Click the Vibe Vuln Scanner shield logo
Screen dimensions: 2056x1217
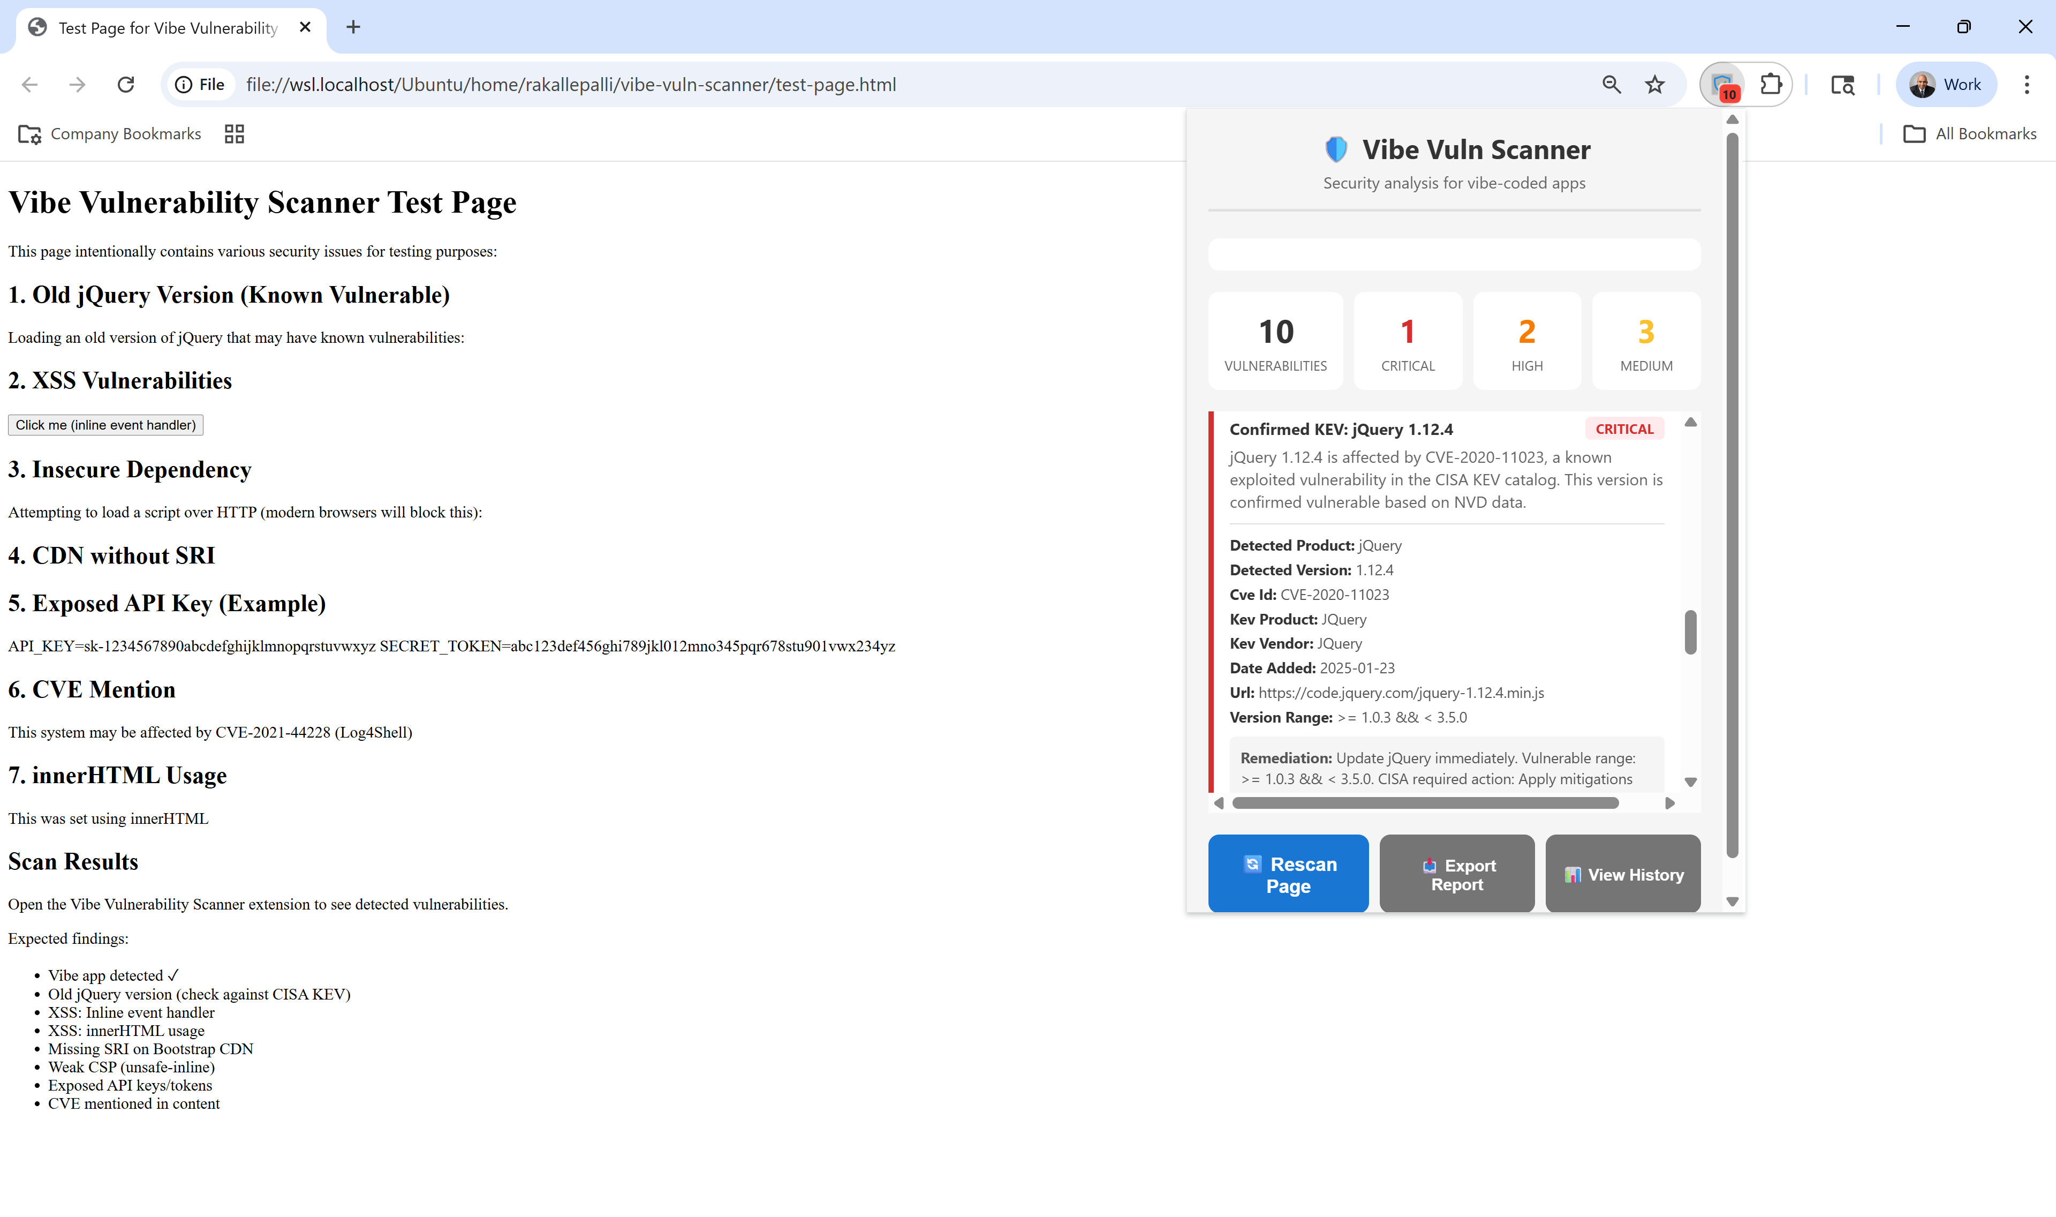pos(1336,149)
